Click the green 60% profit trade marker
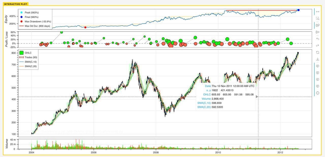 coord(61,32)
